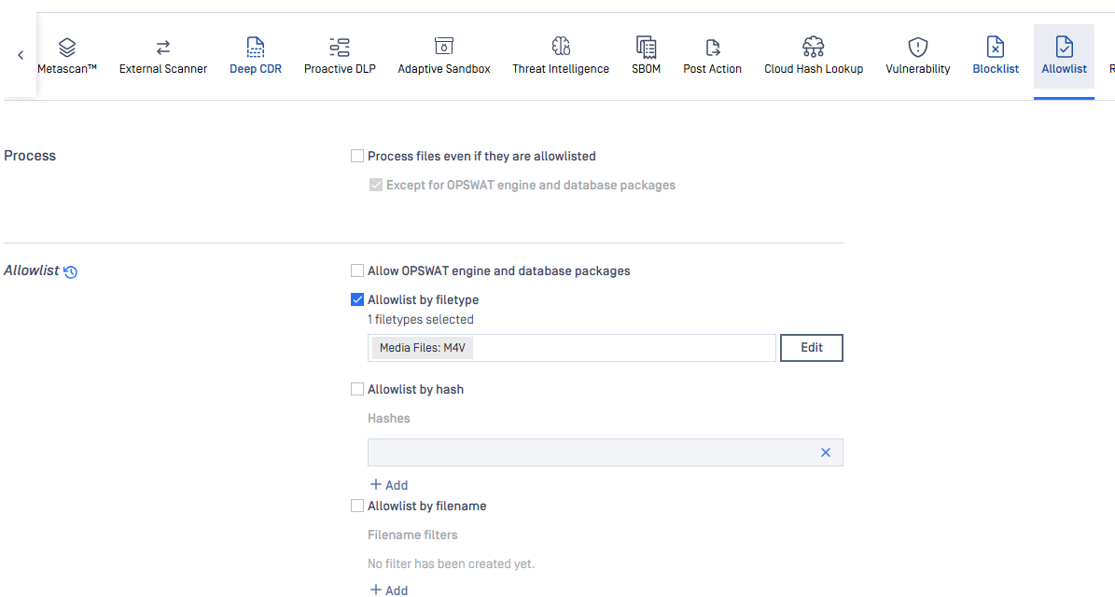Screen dimensions: 1115x597
Task: Check Allowlist by filename option
Action: [x=357, y=507]
